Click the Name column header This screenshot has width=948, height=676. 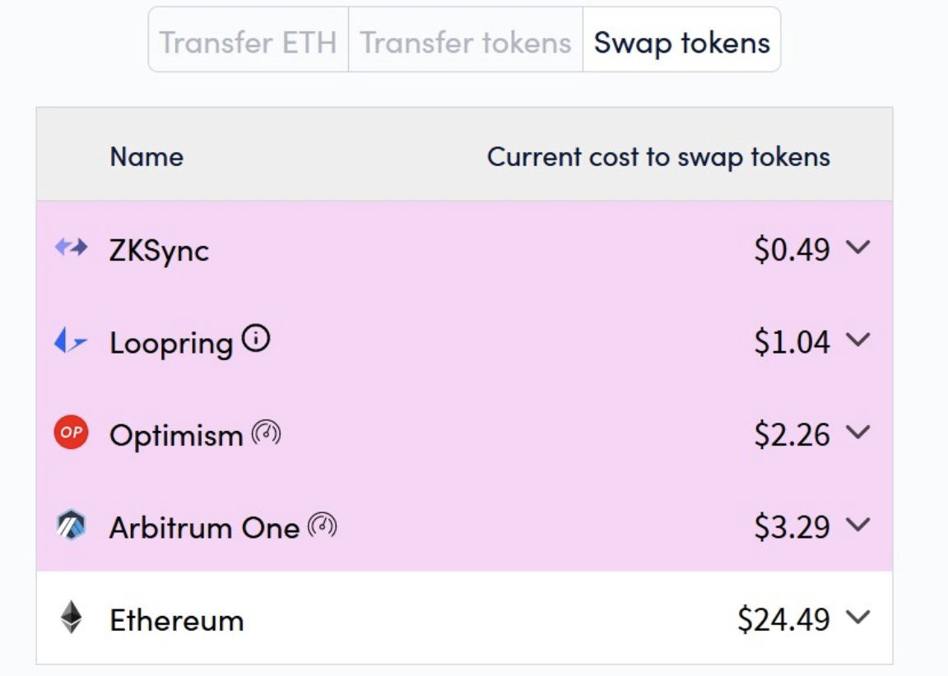146,157
